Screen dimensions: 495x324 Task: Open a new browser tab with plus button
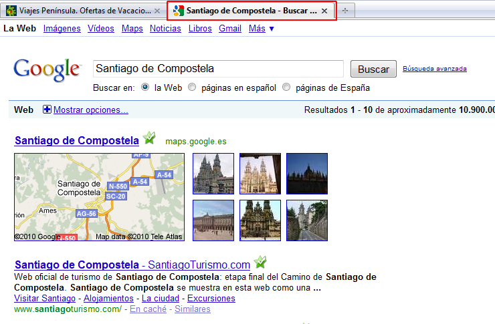point(345,11)
